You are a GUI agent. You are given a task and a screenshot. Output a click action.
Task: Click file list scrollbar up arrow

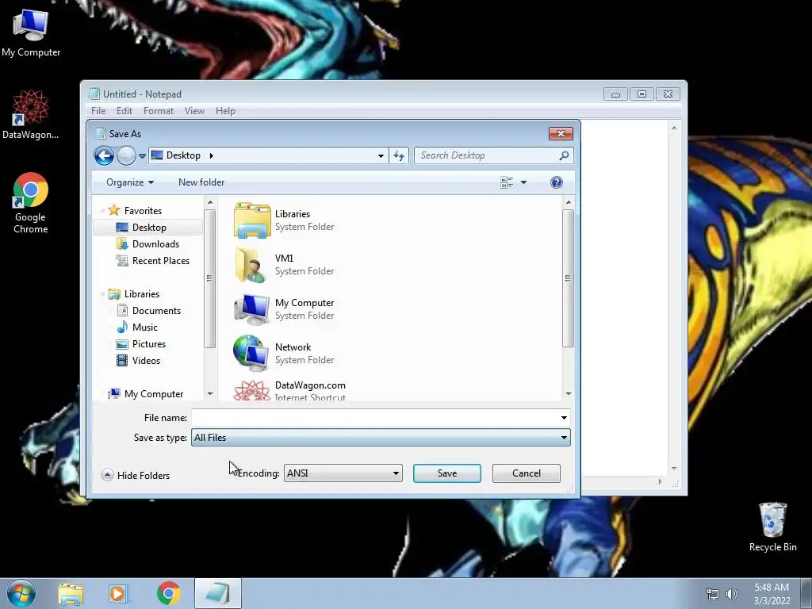point(568,202)
